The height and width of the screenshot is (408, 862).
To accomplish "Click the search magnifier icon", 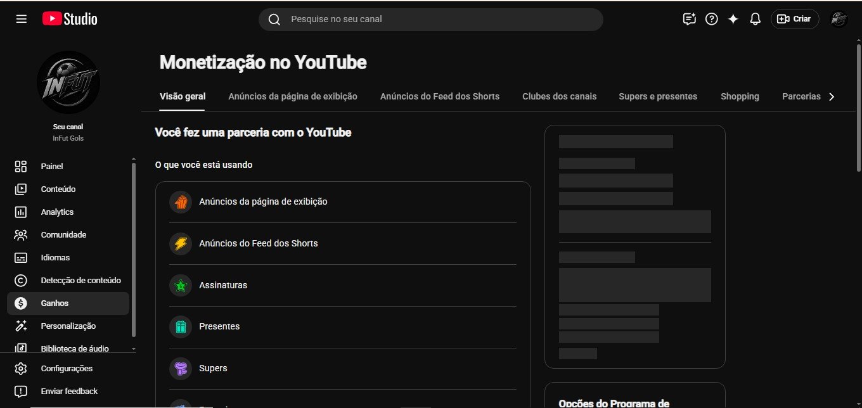I will 274,20.
